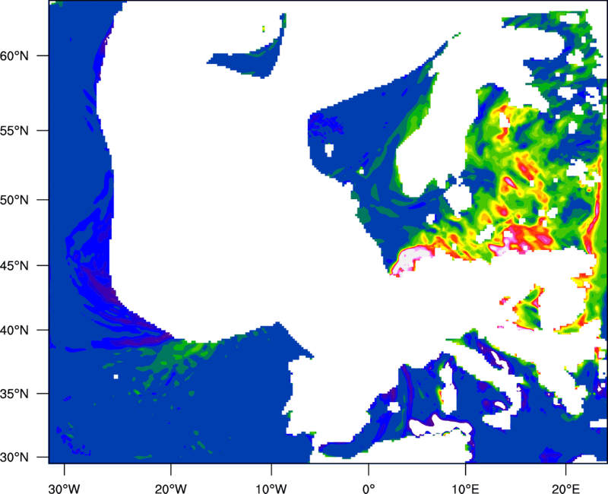
Task: Click the 0° longitude label
Action: pyautogui.click(x=369, y=489)
